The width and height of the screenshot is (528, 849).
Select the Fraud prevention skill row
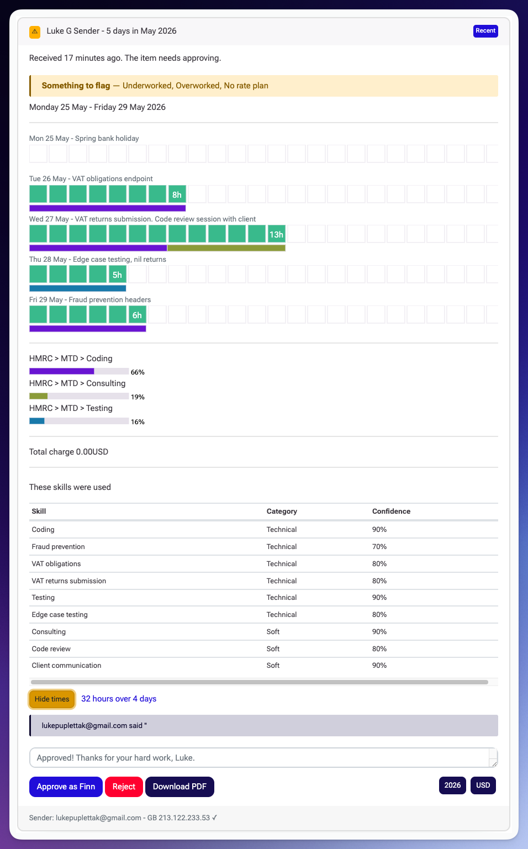click(x=263, y=547)
